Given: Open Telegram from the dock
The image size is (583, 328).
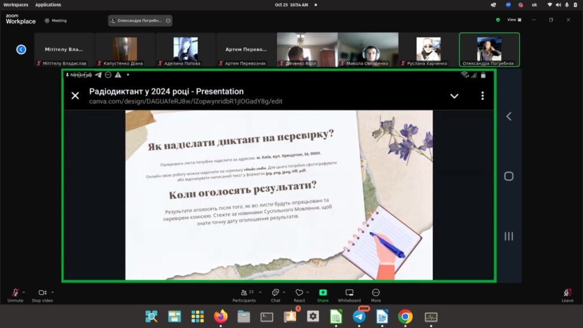Looking at the screenshot, I should [x=359, y=317].
